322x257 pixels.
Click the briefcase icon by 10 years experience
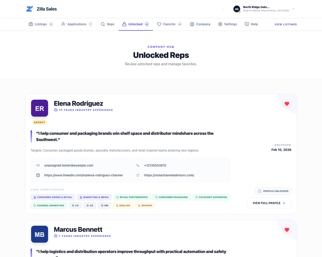[56, 110]
